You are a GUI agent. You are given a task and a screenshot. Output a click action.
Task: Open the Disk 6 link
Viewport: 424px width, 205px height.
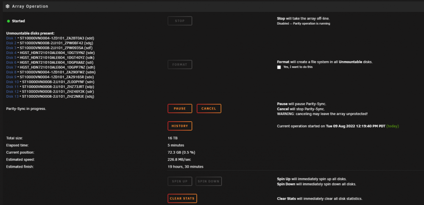11,62
